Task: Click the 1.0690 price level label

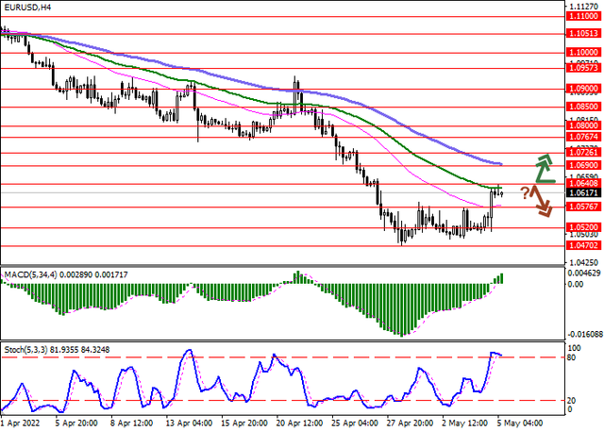Action: [584, 165]
